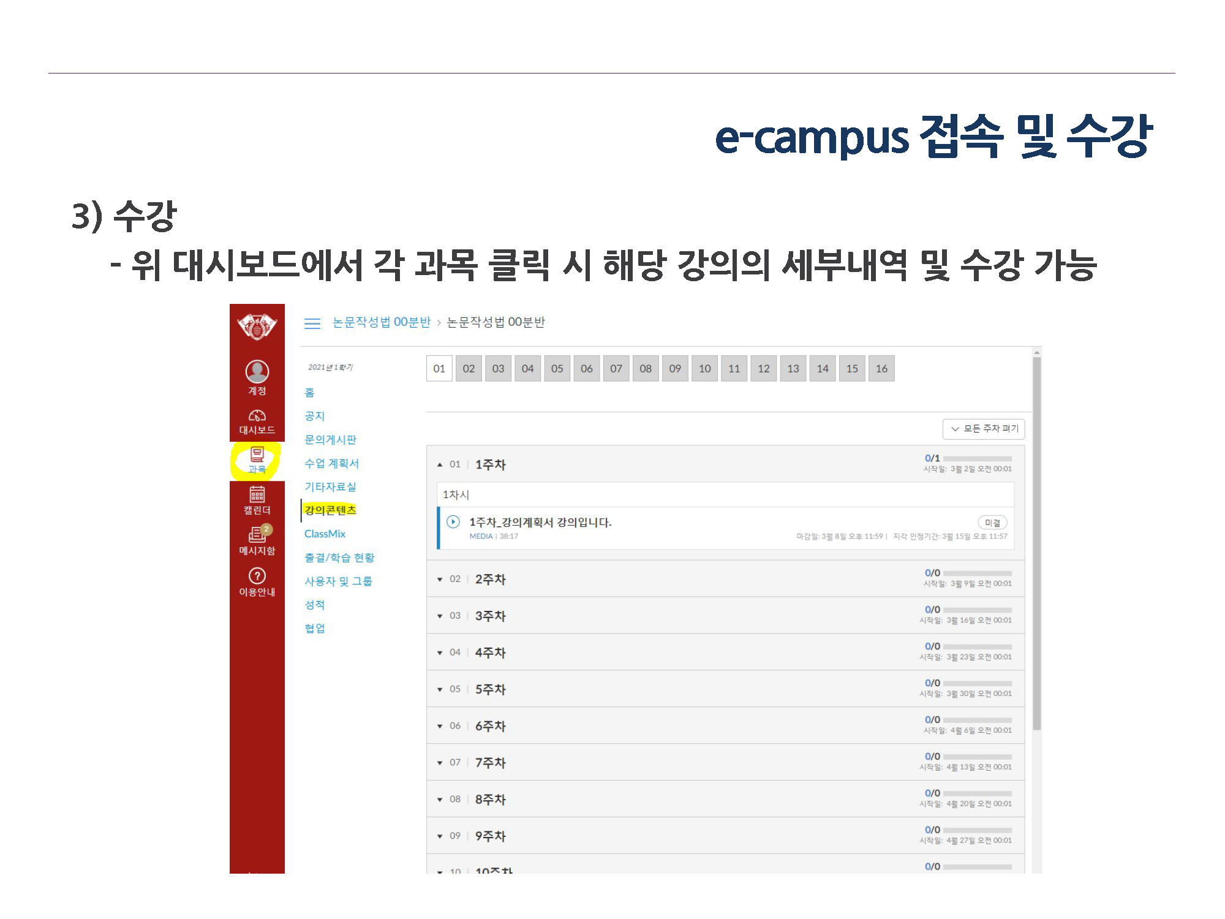
Task: Collapse the 1주차 section arrow
Action: click(x=440, y=464)
